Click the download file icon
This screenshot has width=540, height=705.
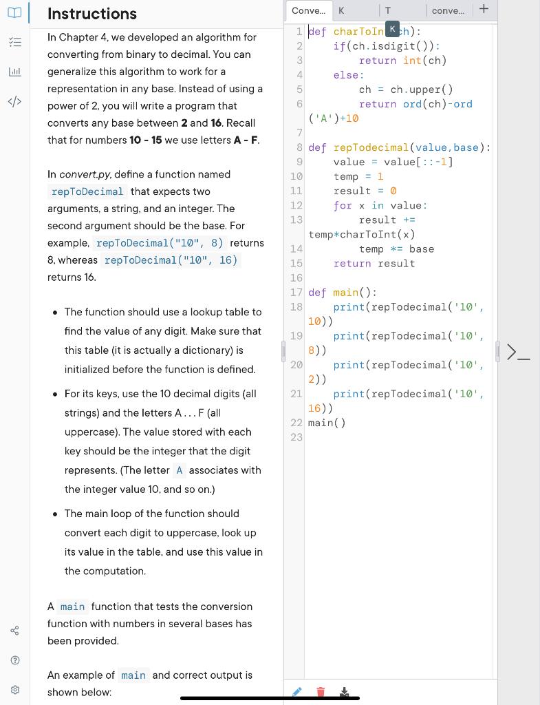344,691
